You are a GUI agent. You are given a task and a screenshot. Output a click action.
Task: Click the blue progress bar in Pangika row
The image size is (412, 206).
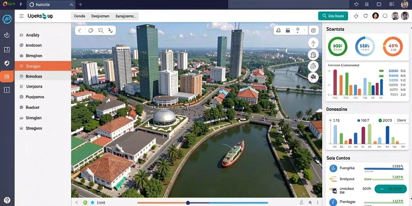click(x=383, y=169)
